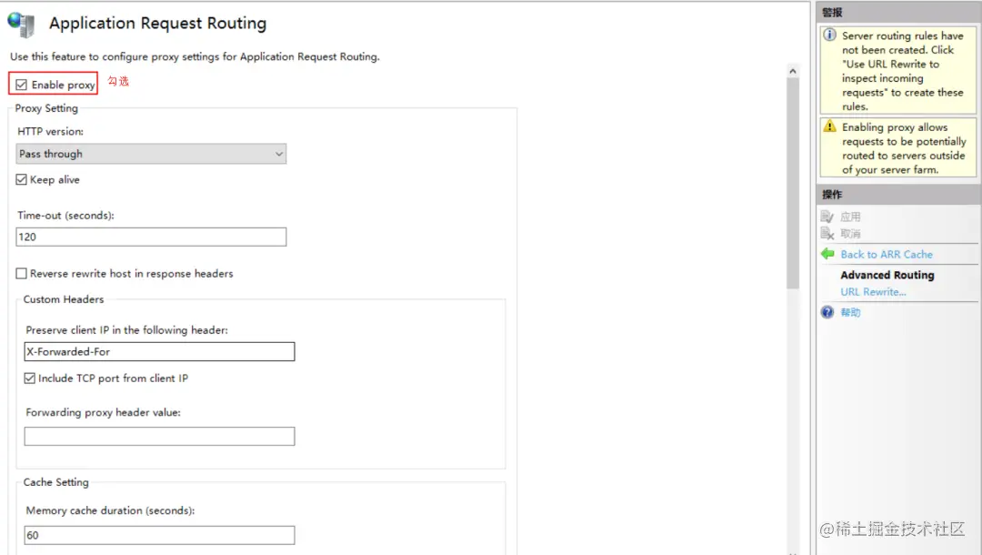Click the Apply action icon
This screenshot has width=982, height=555.
(x=827, y=217)
